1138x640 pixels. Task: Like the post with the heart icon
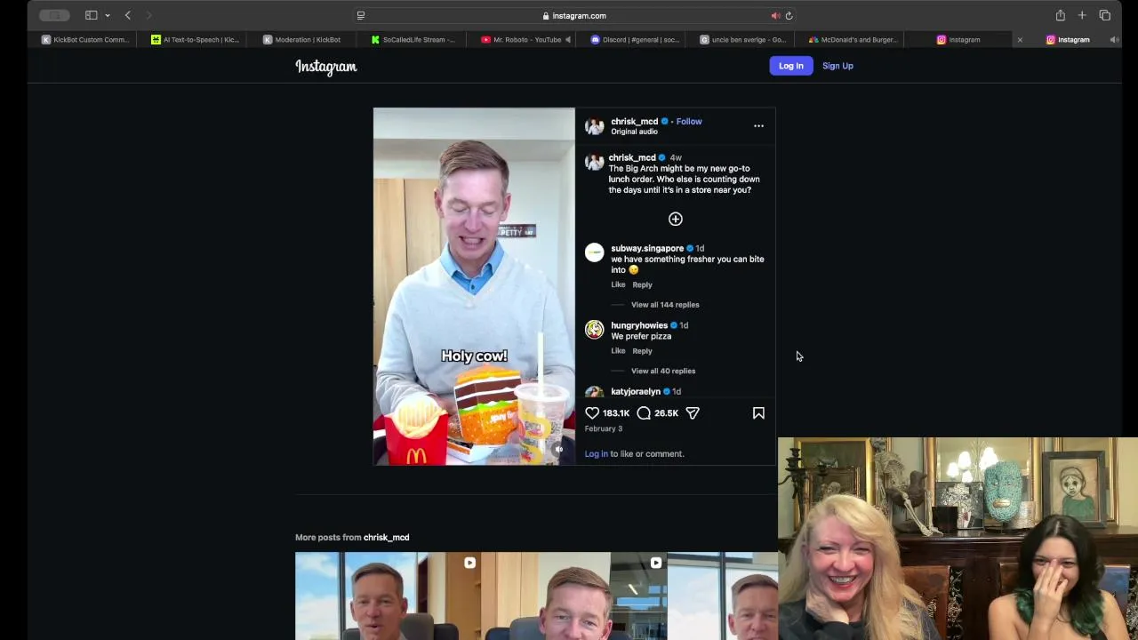click(x=592, y=413)
